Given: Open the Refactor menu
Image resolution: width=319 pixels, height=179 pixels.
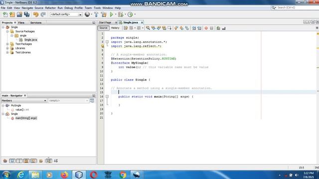Looking at the screenshot, I should pos(50,8).
